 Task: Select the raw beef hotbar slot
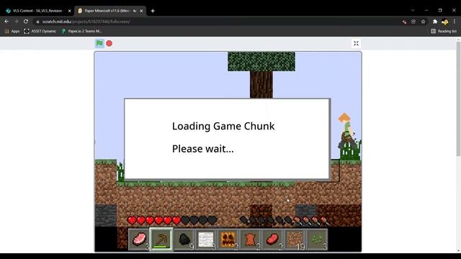[x=273, y=240]
